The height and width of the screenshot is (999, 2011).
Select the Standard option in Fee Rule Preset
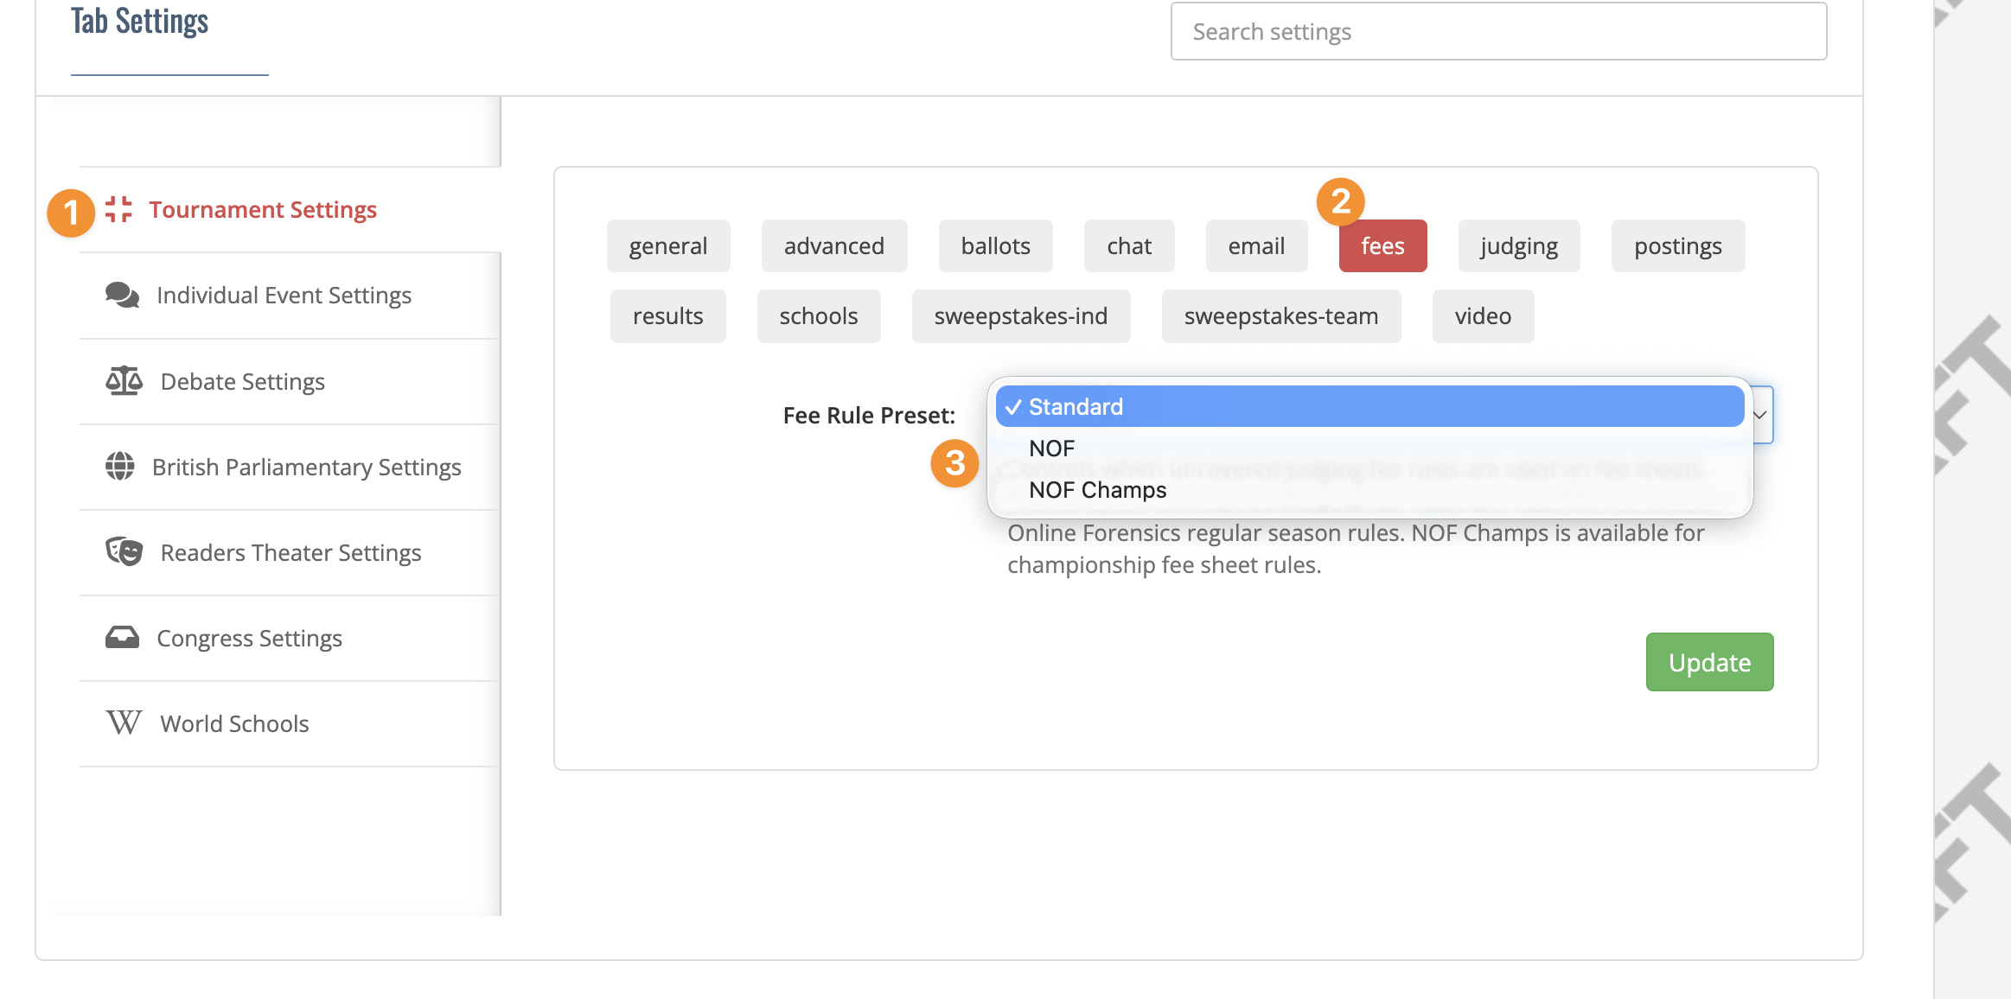click(x=1369, y=406)
